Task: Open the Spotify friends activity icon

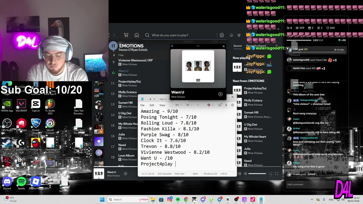Action: click(239, 35)
